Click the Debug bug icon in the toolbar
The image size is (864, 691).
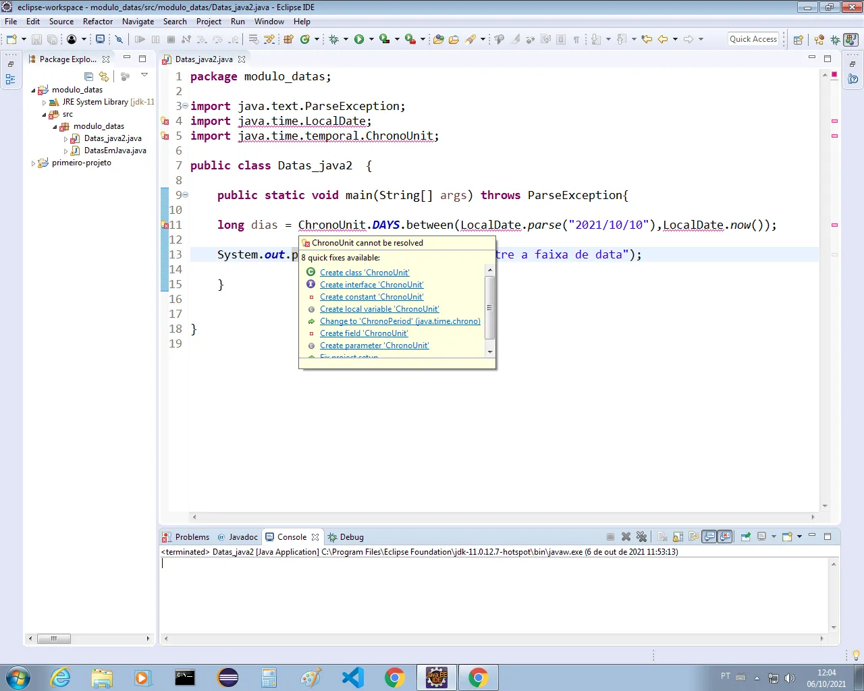pyautogui.click(x=333, y=39)
